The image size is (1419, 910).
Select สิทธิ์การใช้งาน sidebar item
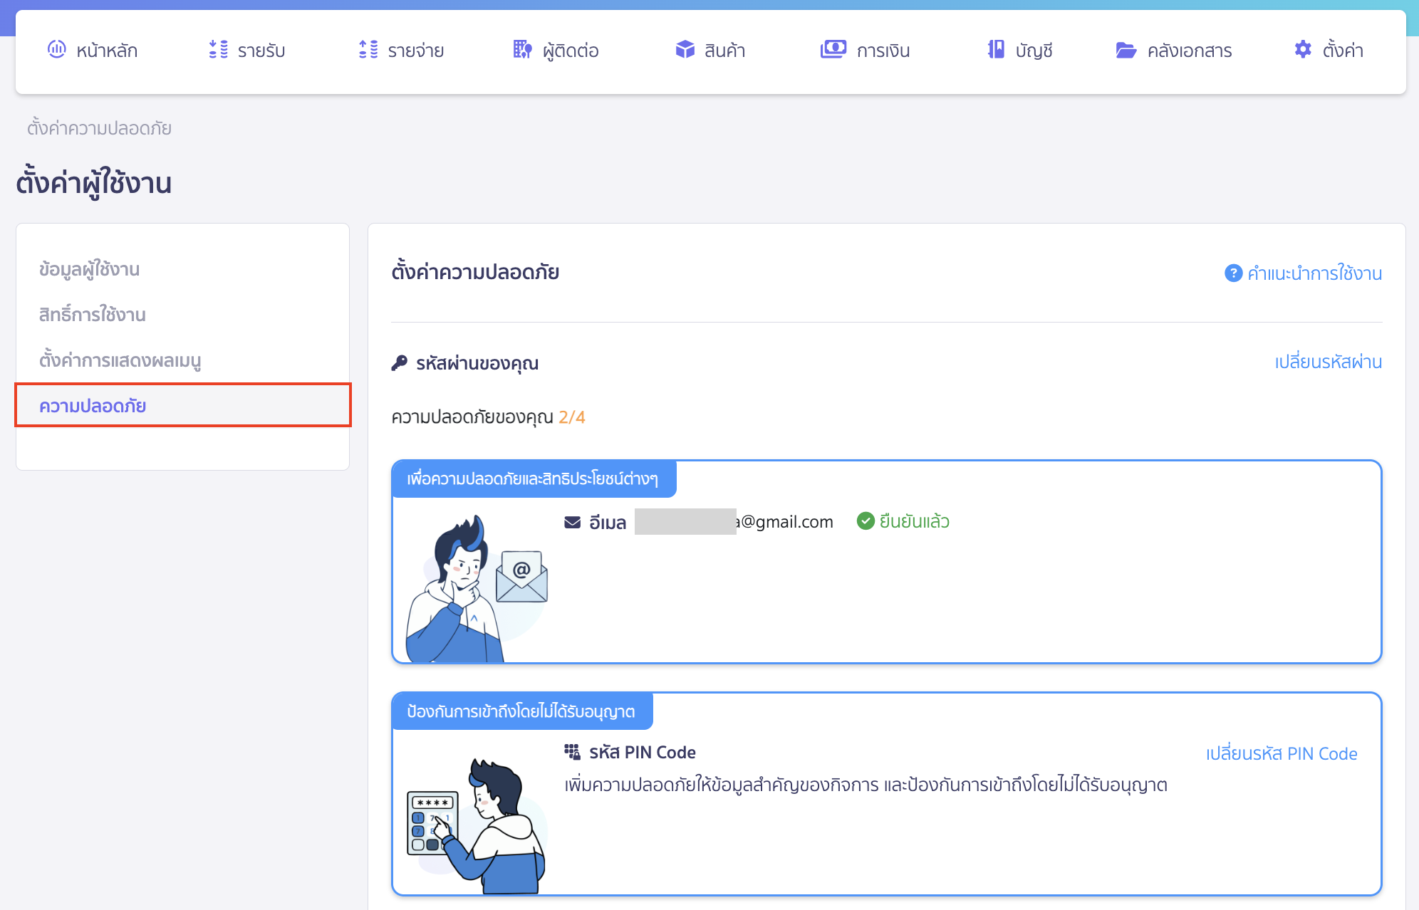click(92, 314)
